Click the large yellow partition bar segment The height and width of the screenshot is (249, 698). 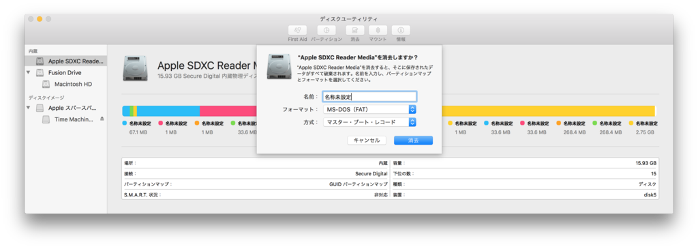[549, 111]
